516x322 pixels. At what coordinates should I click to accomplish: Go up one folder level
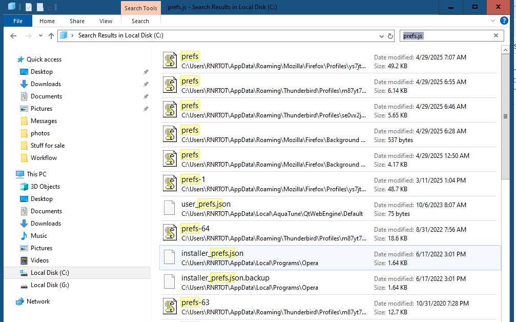coord(51,35)
